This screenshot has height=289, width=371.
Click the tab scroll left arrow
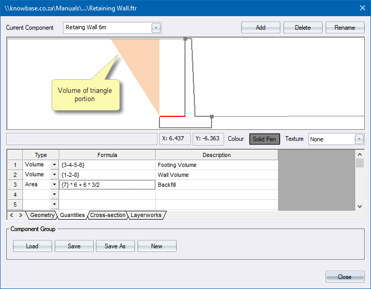pos(13,215)
